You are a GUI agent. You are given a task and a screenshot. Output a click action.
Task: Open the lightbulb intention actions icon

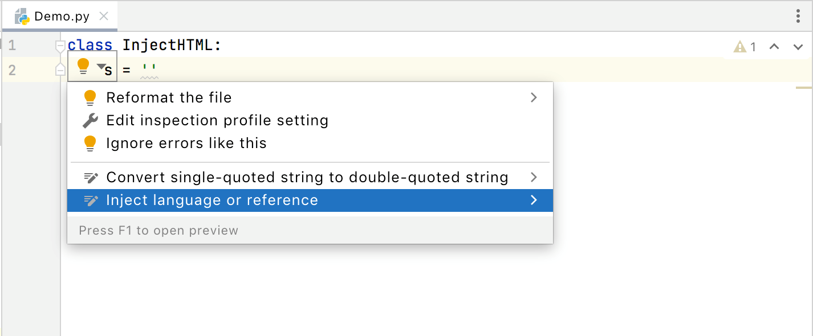coord(83,67)
